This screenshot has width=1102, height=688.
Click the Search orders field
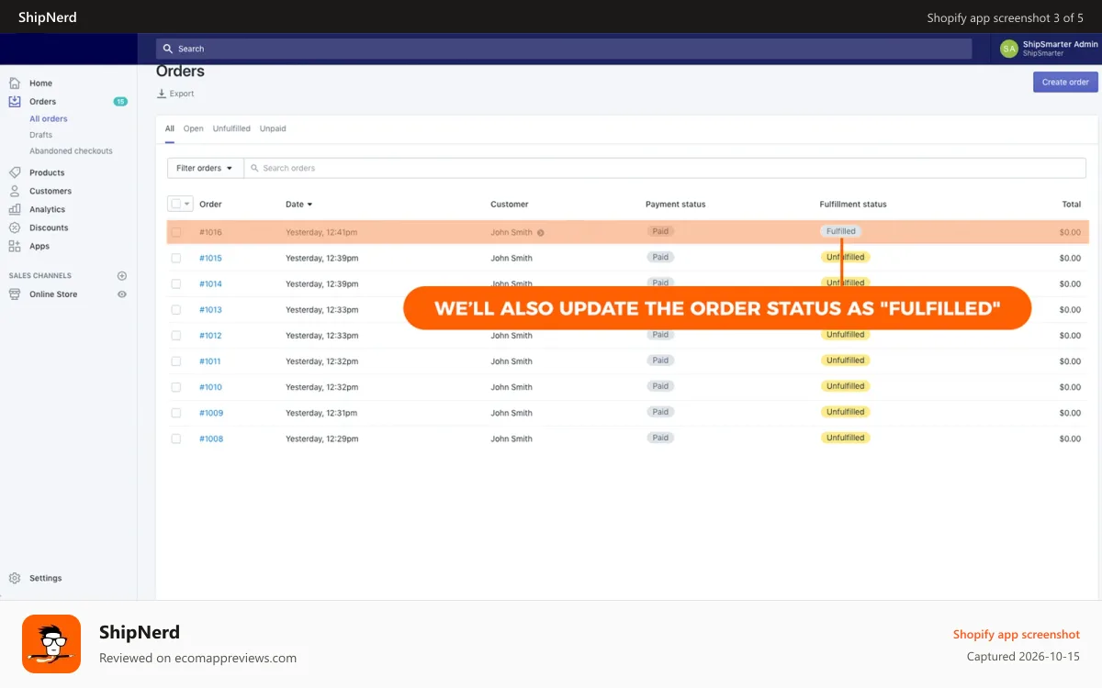click(665, 168)
